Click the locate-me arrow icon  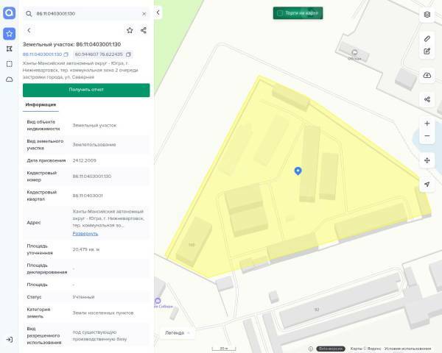[427, 184]
